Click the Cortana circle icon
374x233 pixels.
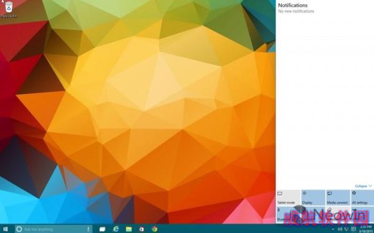click(19, 229)
